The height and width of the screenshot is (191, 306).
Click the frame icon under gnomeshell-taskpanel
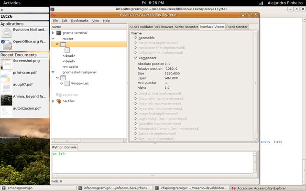pos(63,78)
